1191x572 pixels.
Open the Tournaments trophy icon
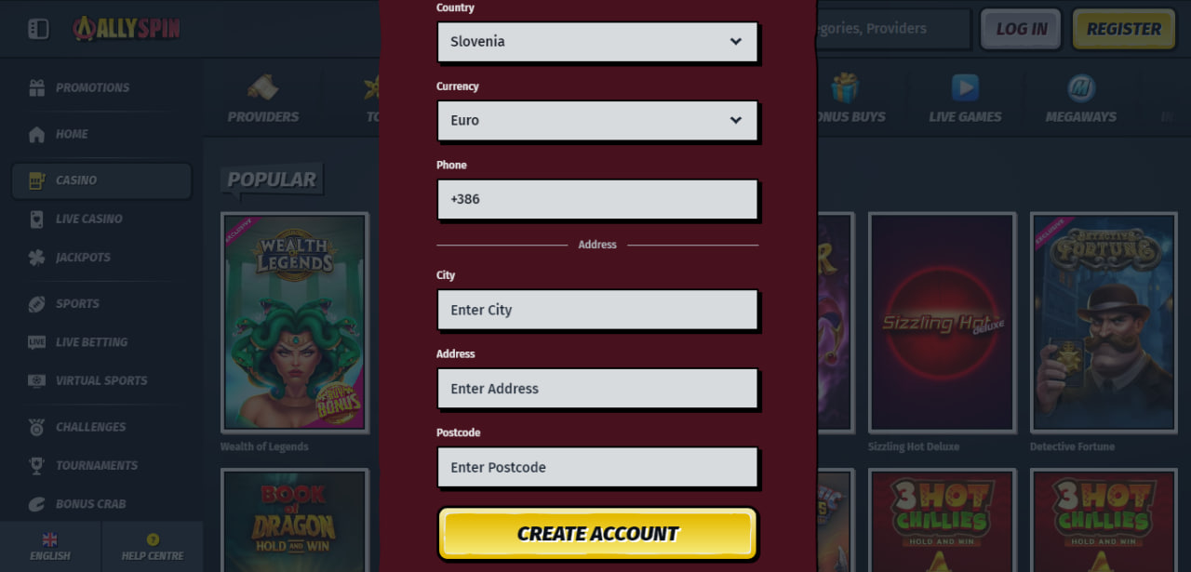pyautogui.click(x=36, y=465)
